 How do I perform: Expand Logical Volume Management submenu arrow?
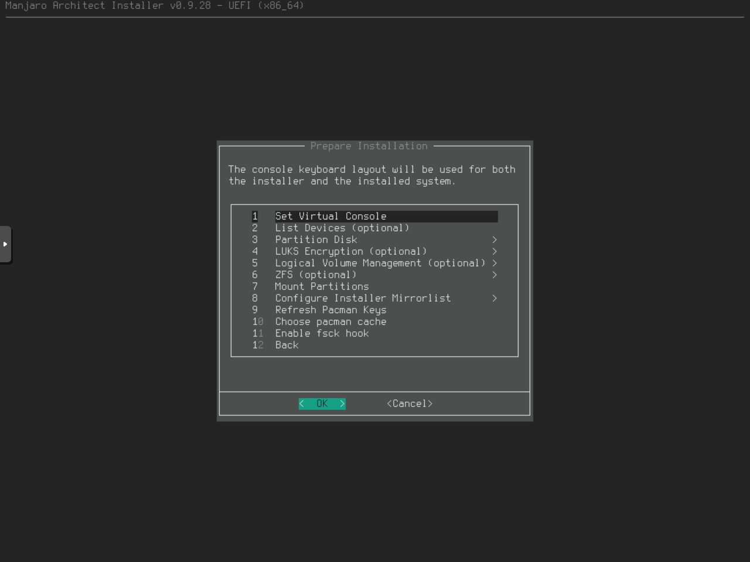pos(495,263)
